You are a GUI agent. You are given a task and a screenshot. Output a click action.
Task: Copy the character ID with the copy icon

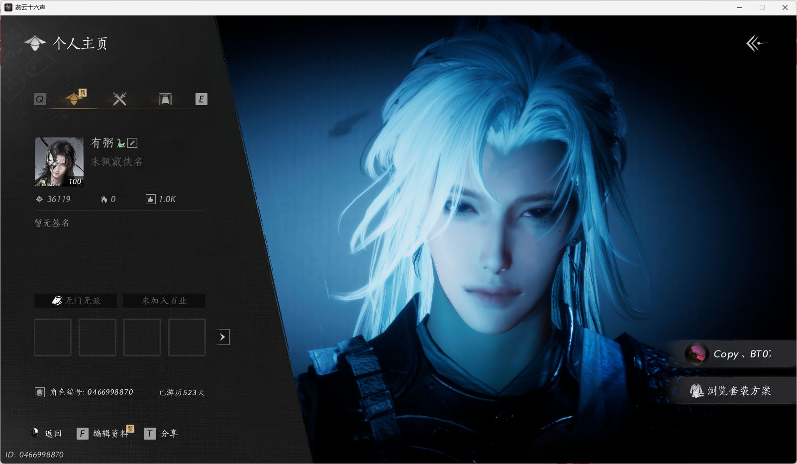pos(40,392)
